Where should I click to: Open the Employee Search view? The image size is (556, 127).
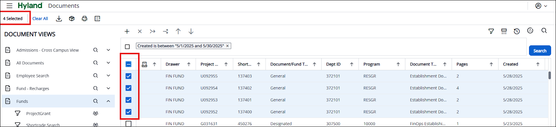[33, 76]
